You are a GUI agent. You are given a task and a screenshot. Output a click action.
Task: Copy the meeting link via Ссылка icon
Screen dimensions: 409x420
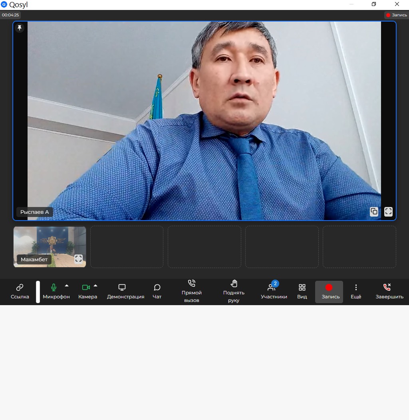click(x=20, y=288)
